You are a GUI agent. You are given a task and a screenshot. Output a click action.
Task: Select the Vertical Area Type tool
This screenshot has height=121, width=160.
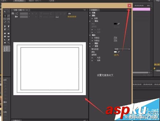tap(9, 19)
